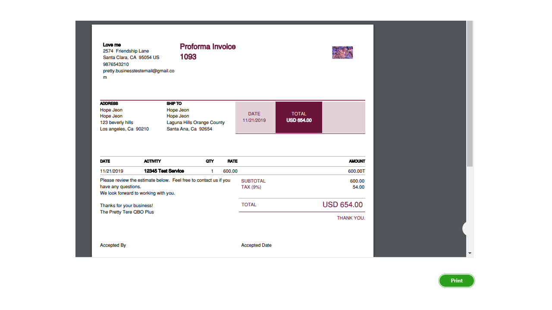
Task: Click "Please review the estimate below" message
Action: (165, 183)
